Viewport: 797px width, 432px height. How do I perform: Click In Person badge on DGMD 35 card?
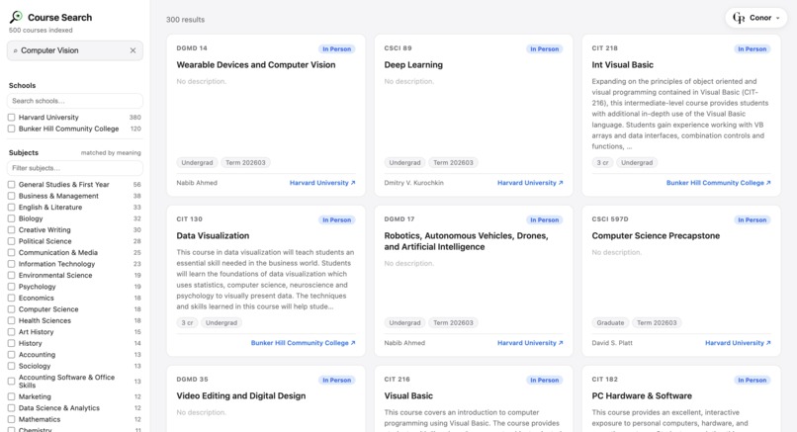click(x=336, y=380)
